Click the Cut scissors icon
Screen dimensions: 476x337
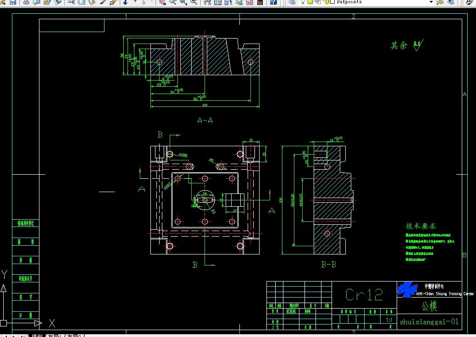click(x=72, y=2)
